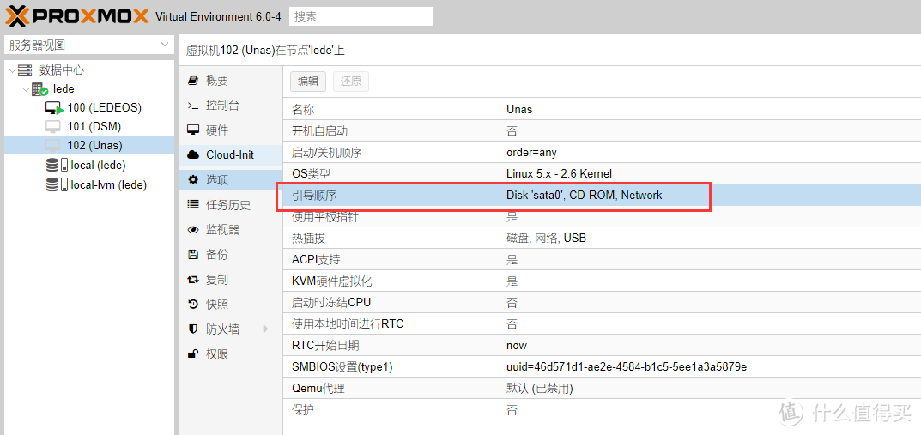Screen dimensions: 921x435
Task: Expand the 防火墙 submenu arrow
Action: (x=265, y=329)
